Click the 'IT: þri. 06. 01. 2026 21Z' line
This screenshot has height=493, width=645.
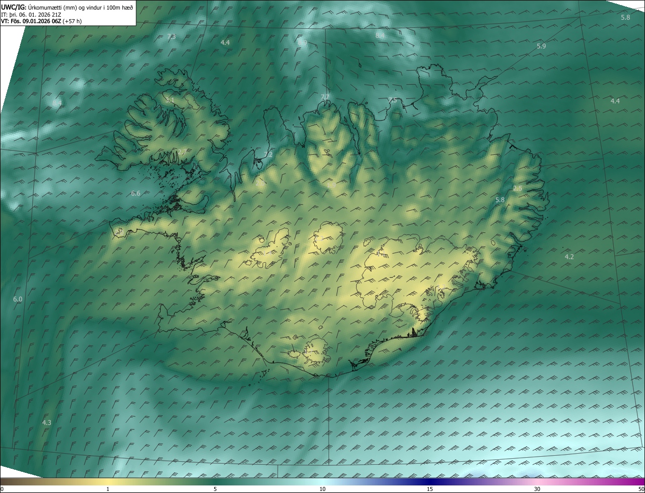(x=31, y=15)
